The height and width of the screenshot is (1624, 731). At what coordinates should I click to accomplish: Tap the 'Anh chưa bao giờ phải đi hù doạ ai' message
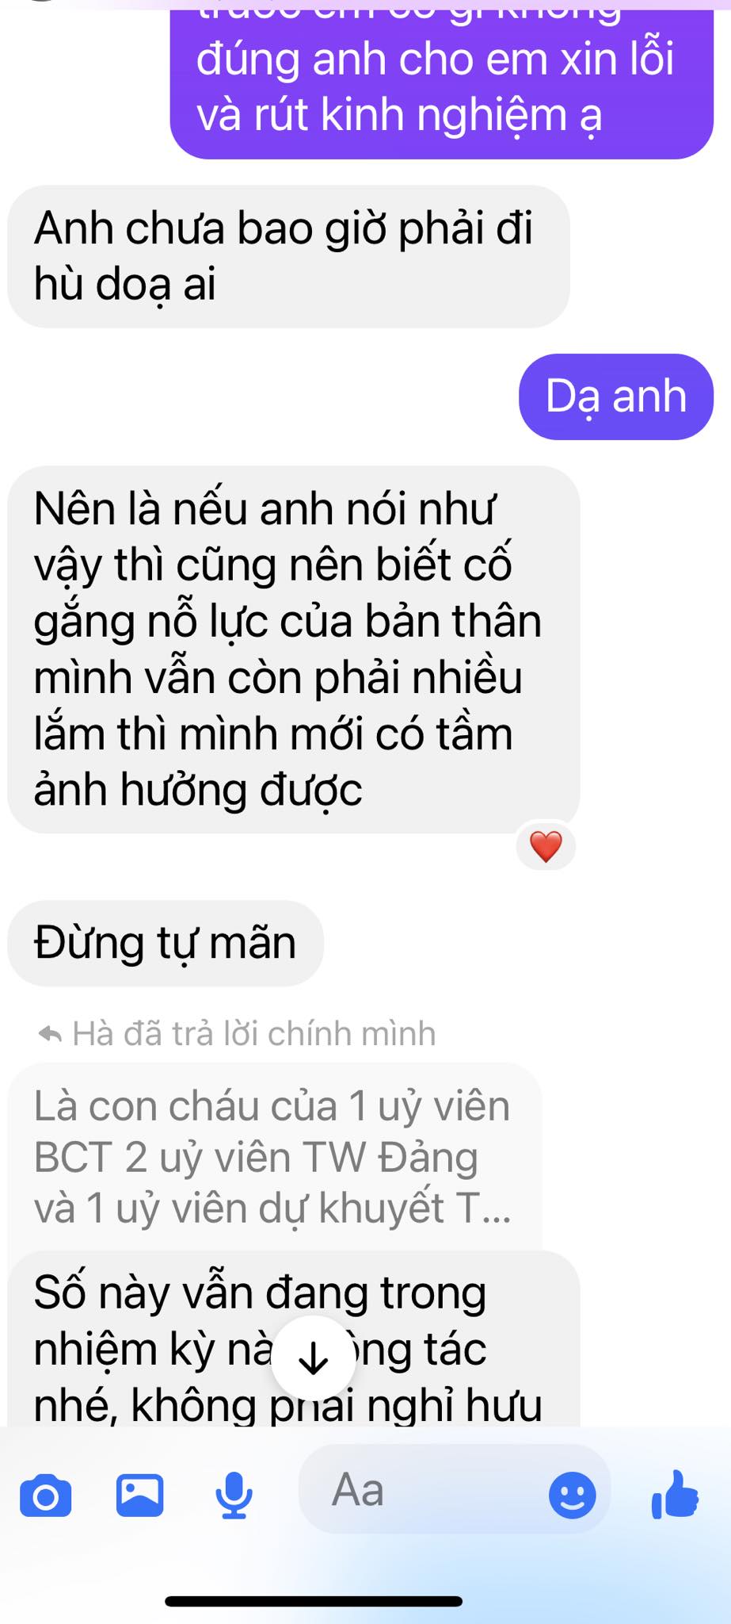point(288,256)
